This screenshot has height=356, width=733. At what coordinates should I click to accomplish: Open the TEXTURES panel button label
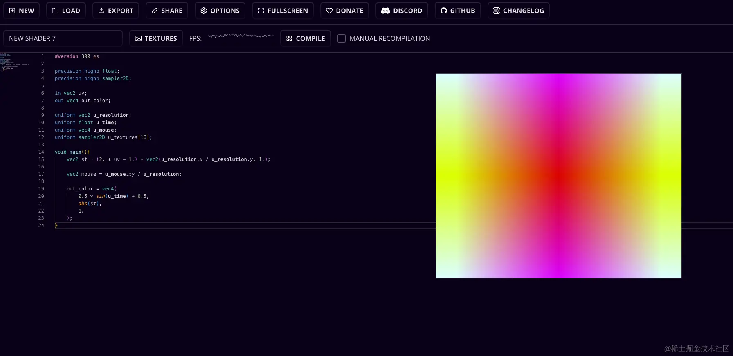(x=161, y=38)
